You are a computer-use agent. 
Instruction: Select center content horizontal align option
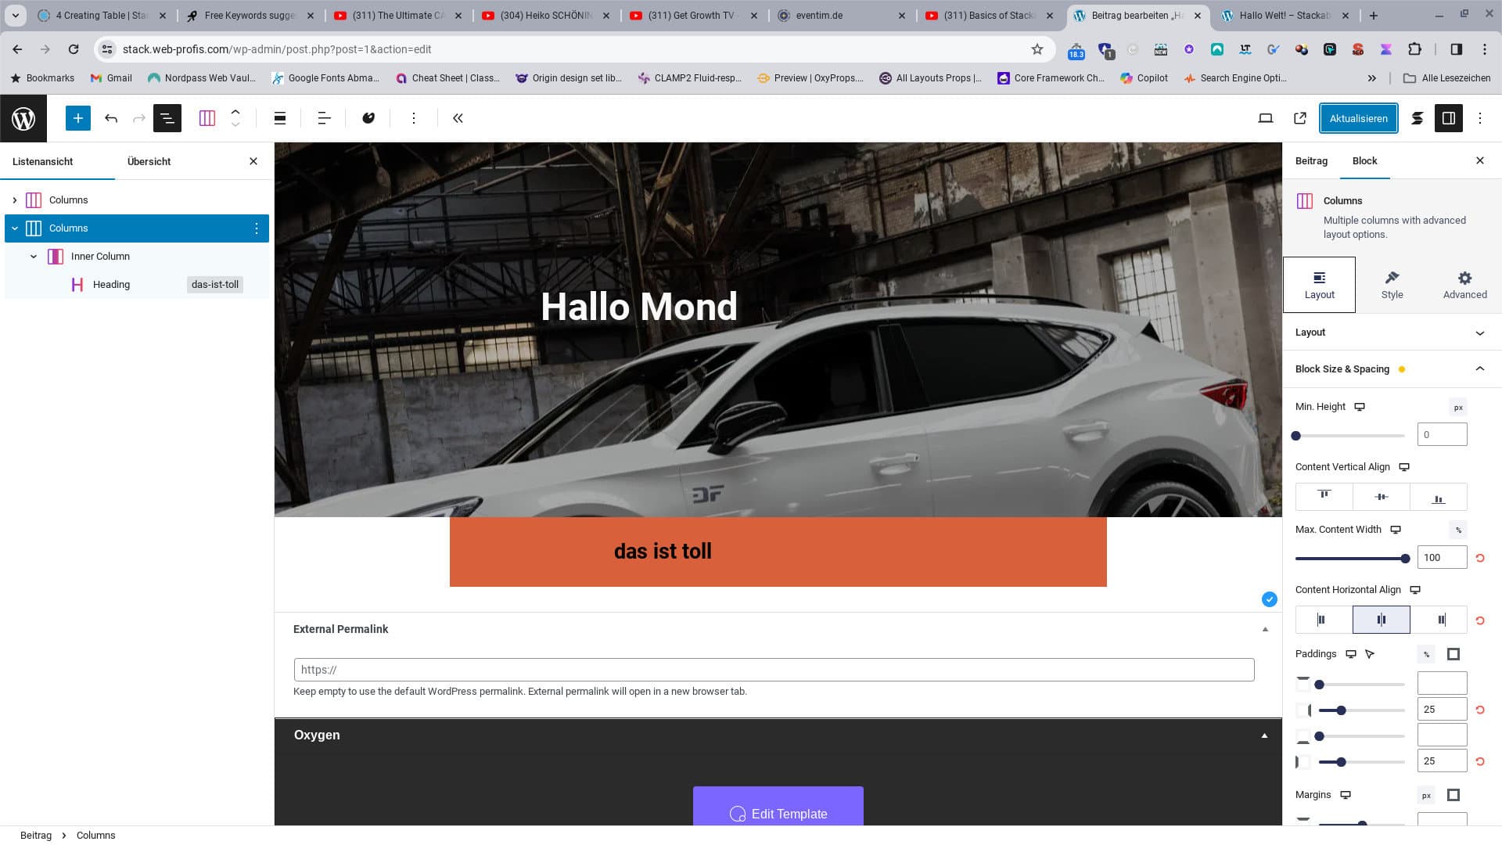[x=1381, y=620]
